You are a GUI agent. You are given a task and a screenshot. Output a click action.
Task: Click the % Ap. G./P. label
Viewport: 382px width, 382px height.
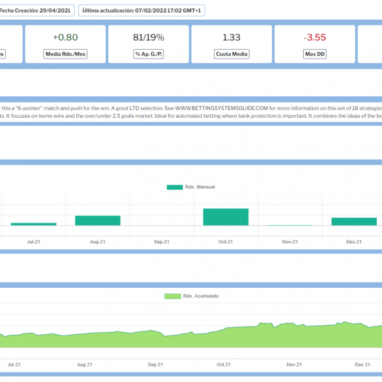tap(148, 54)
